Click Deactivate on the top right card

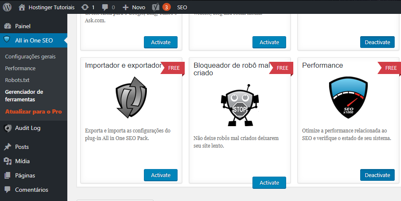[377, 42]
